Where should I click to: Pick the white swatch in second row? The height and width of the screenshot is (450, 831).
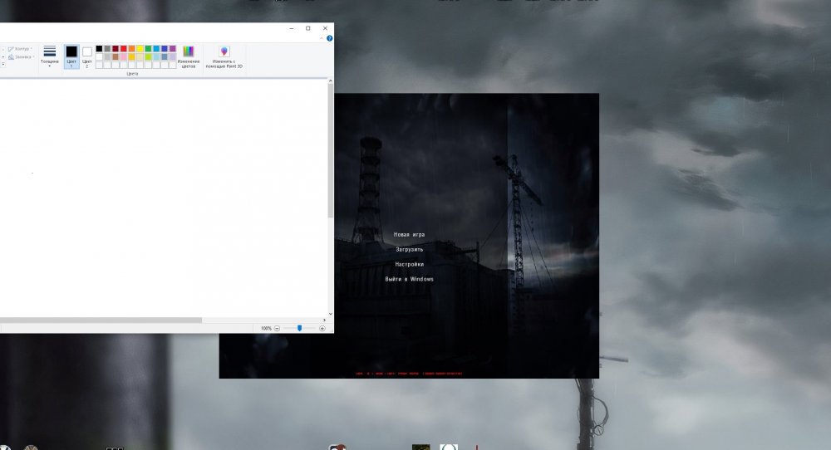pos(99,56)
